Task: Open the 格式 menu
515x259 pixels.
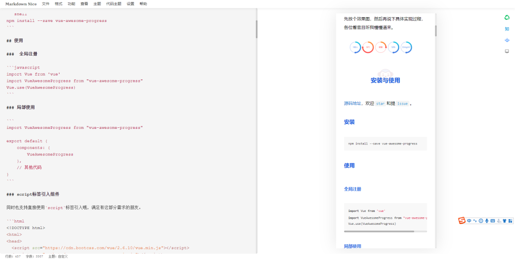Action: coord(59,4)
